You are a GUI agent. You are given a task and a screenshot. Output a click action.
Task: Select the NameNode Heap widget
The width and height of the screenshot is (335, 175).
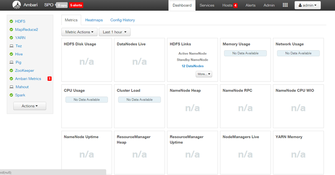192,106
